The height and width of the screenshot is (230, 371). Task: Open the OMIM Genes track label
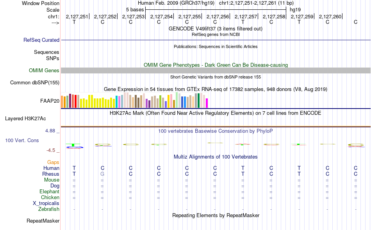click(44, 71)
